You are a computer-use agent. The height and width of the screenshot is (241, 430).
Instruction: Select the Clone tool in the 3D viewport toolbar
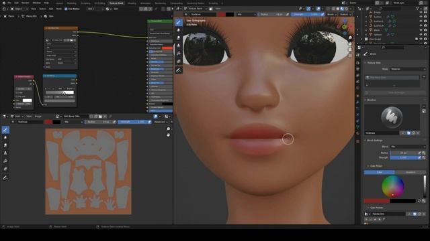pos(179,46)
